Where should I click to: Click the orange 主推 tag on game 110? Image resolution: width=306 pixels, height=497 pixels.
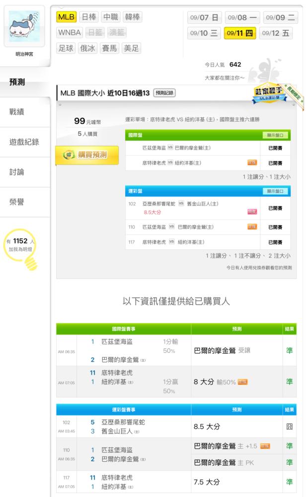click(x=252, y=227)
